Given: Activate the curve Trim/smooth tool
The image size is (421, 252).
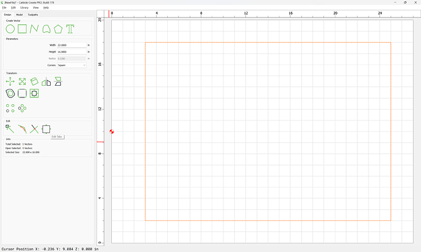Looking at the screenshot, I should click(x=23, y=129).
